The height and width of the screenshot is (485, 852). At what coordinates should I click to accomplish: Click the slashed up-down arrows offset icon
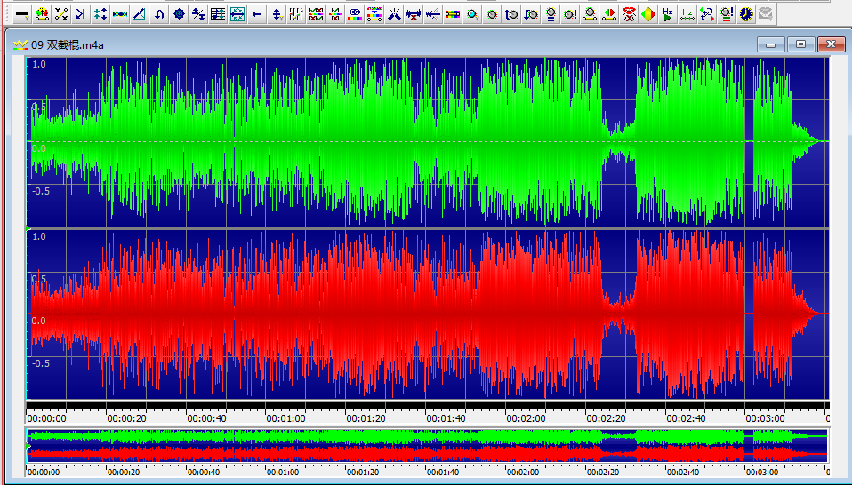[198, 14]
